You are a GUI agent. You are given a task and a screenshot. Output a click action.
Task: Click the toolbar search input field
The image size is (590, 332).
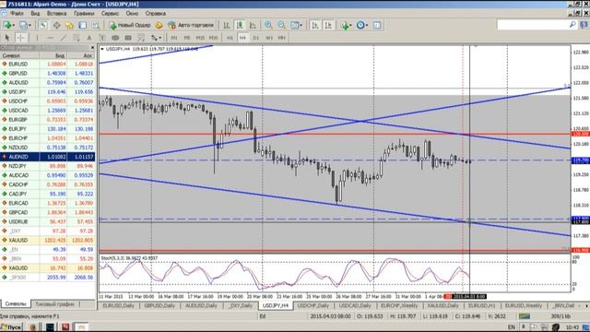point(533,25)
